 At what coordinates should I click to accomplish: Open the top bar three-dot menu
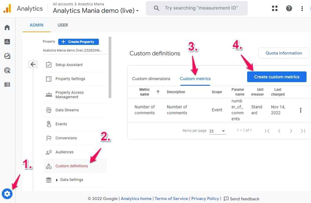(302, 9)
